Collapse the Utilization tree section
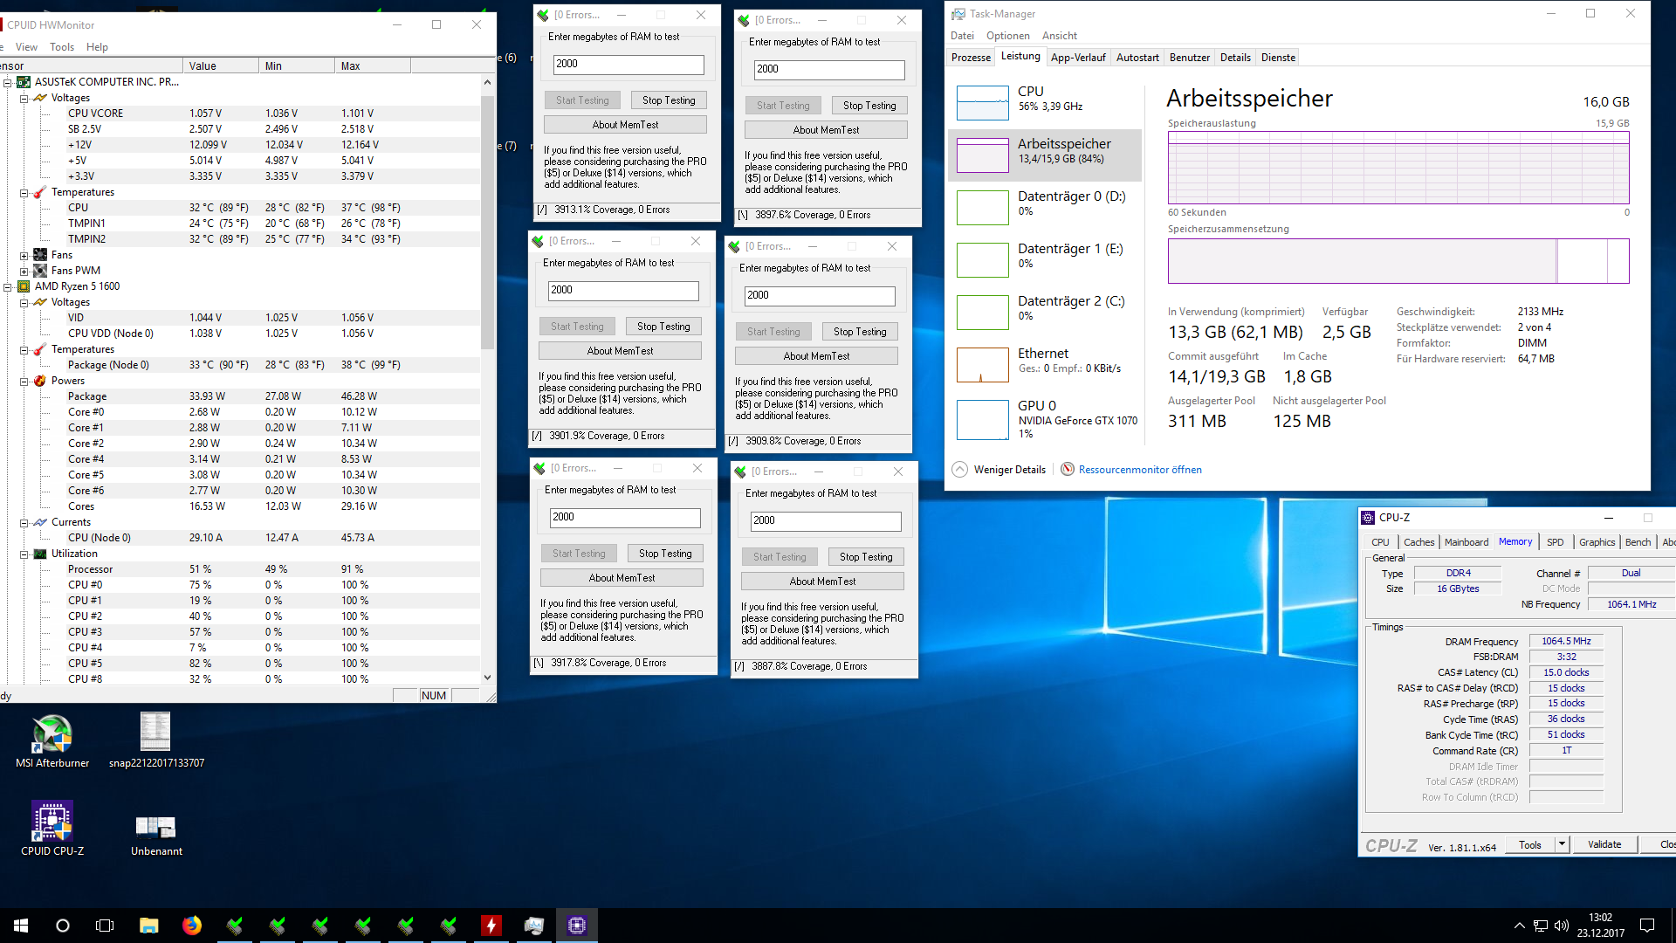The width and height of the screenshot is (1676, 943). (24, 554)
